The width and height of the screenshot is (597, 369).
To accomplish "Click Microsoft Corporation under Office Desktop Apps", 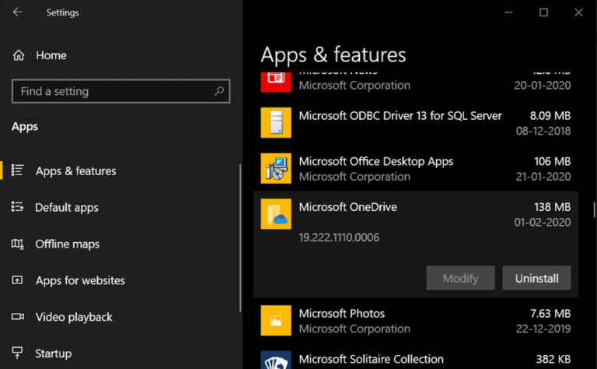I will tap(354, 177).
